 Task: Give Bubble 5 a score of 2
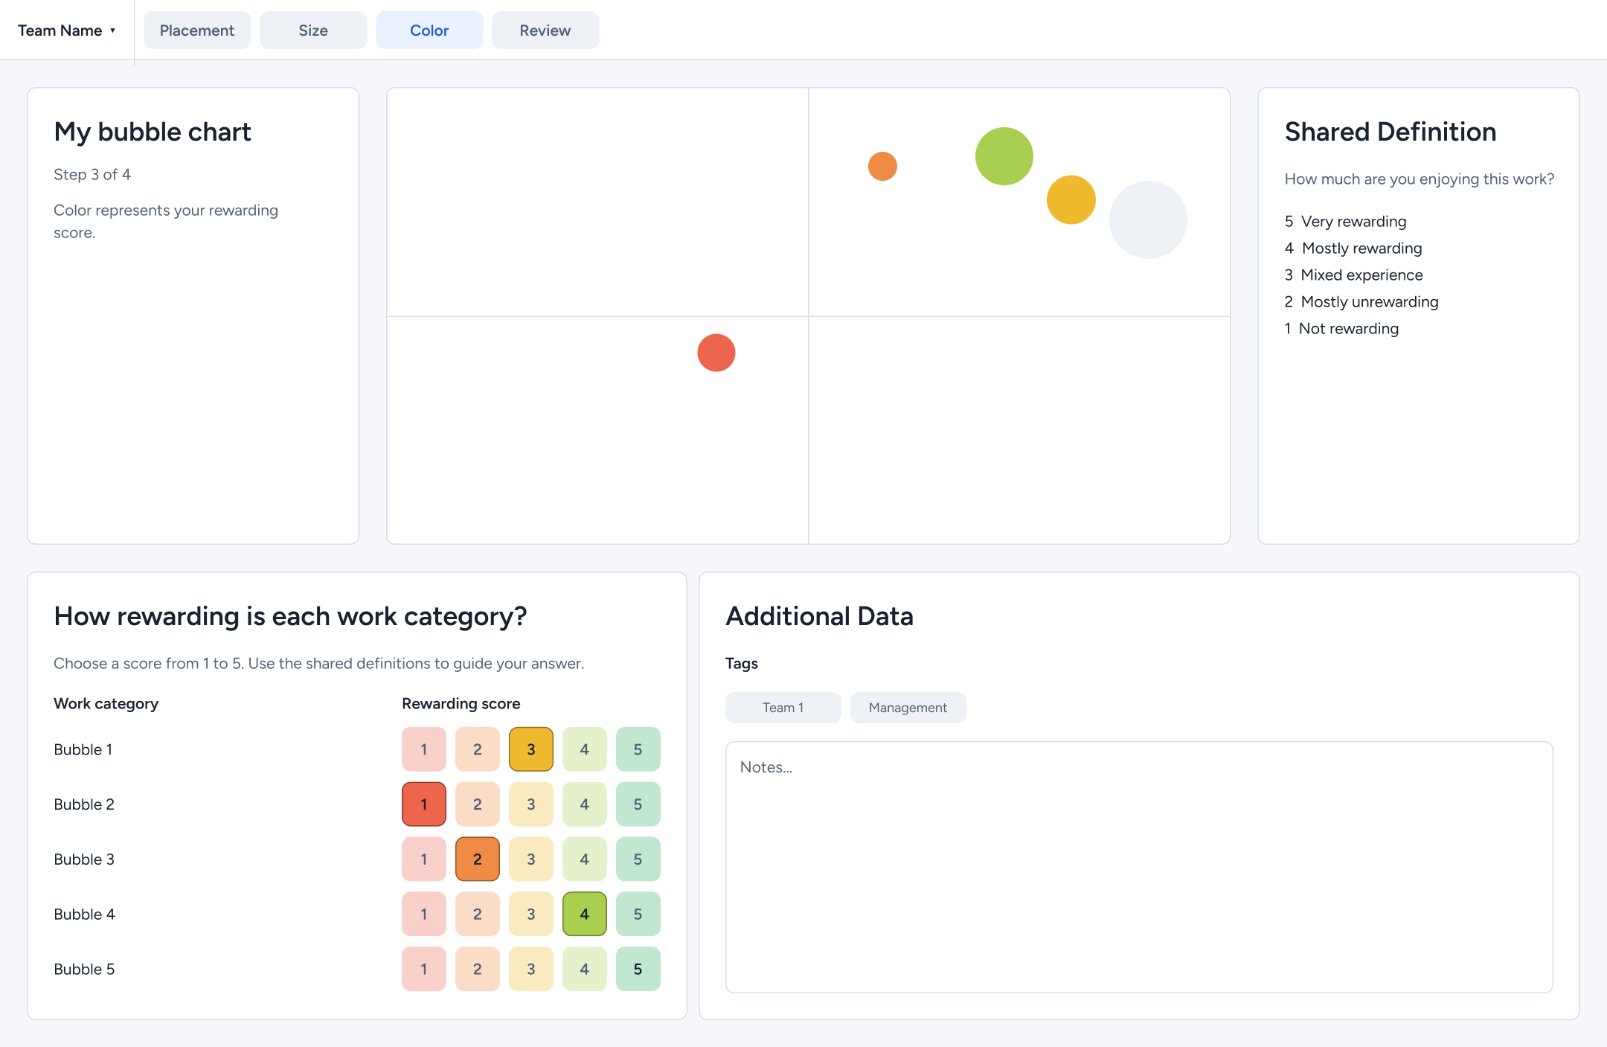point(478,970)
